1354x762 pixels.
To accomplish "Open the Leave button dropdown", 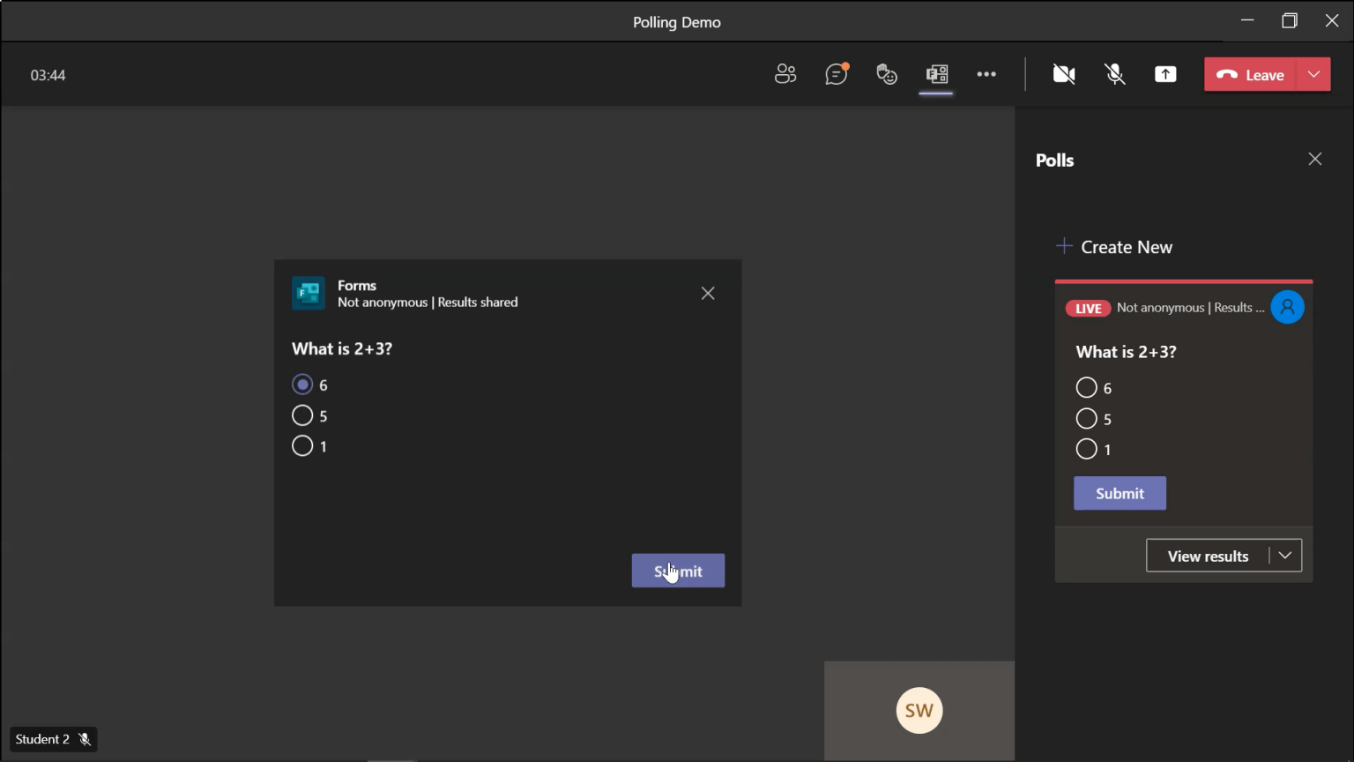I will coord(1313,74).
